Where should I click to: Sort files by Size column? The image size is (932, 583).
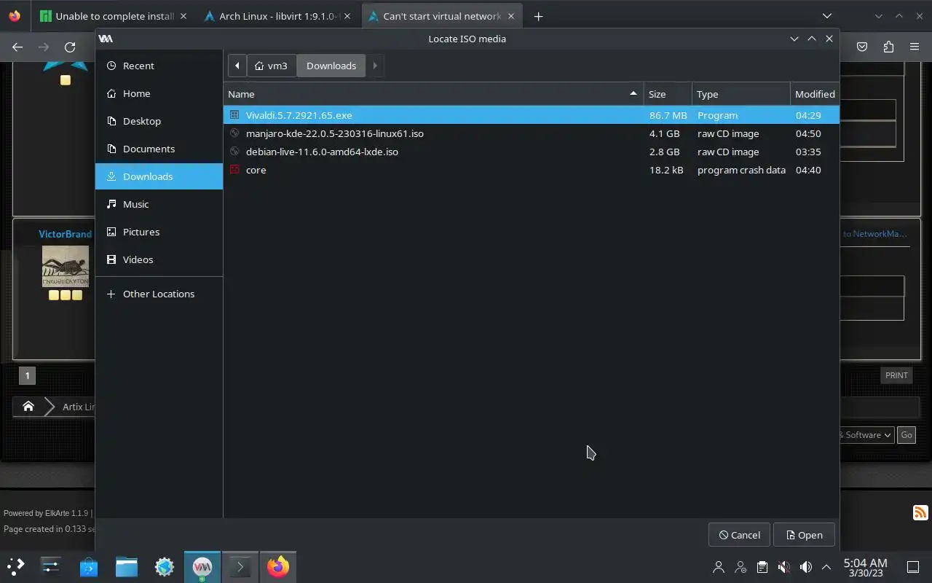coord(668,94)
